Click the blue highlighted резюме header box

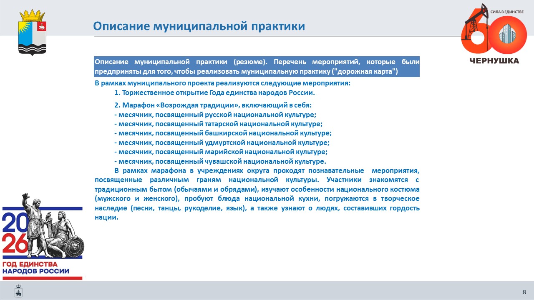pos(257,67)
